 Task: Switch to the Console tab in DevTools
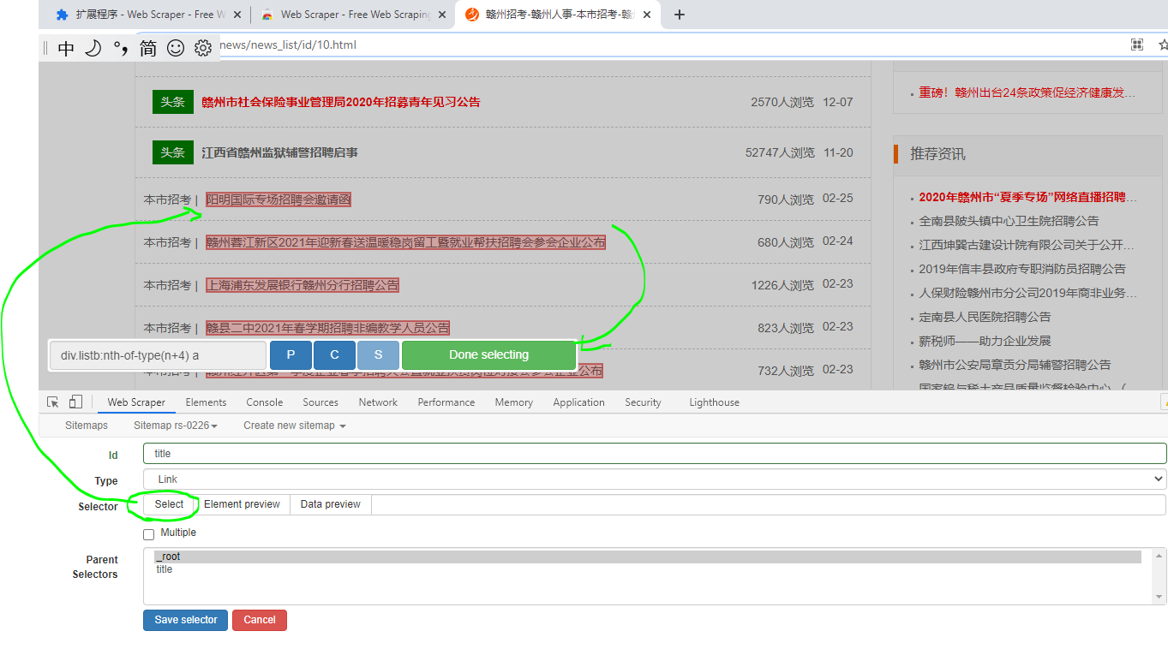point(264,402)
